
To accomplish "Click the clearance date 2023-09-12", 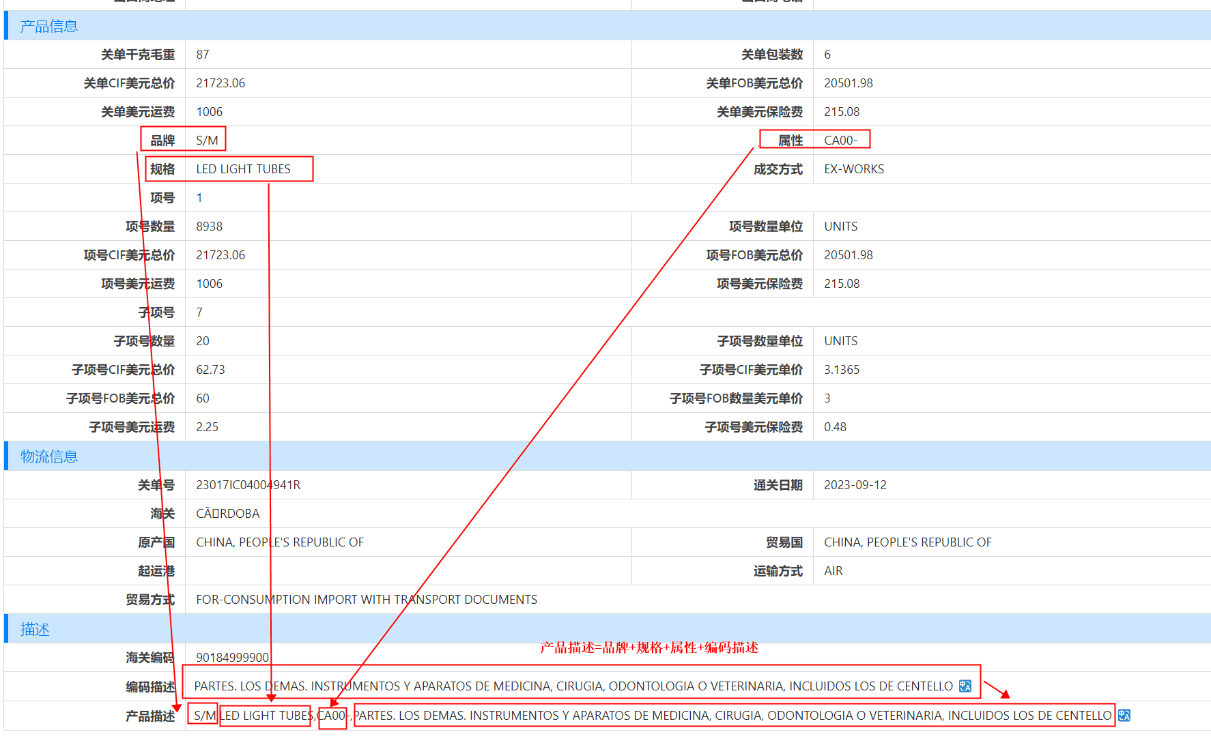I will click(x=855, y=484).
